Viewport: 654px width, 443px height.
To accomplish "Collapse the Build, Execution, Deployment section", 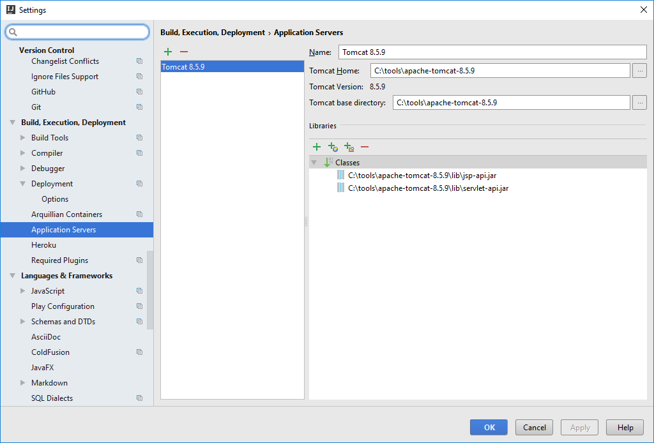I will click(x=11, y=122).
